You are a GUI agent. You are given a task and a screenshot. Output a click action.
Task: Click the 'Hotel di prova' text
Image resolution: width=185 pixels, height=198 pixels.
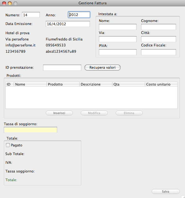tap(18, 33)
